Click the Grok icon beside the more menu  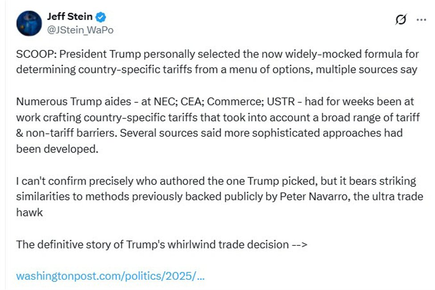click(402, 20)
